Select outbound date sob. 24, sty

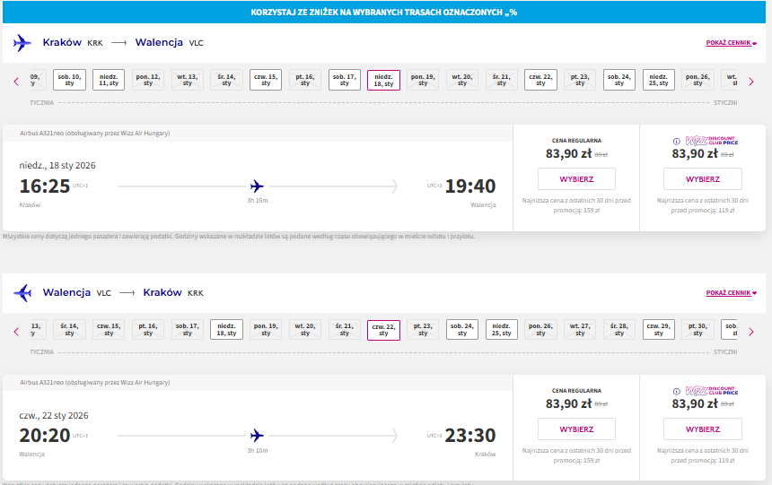[619, 80]
